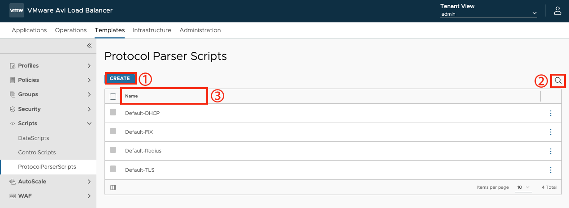Select the Default-DHCP row checkbox
The height and width of the screenshot is (208, 569).
point(113,112)
